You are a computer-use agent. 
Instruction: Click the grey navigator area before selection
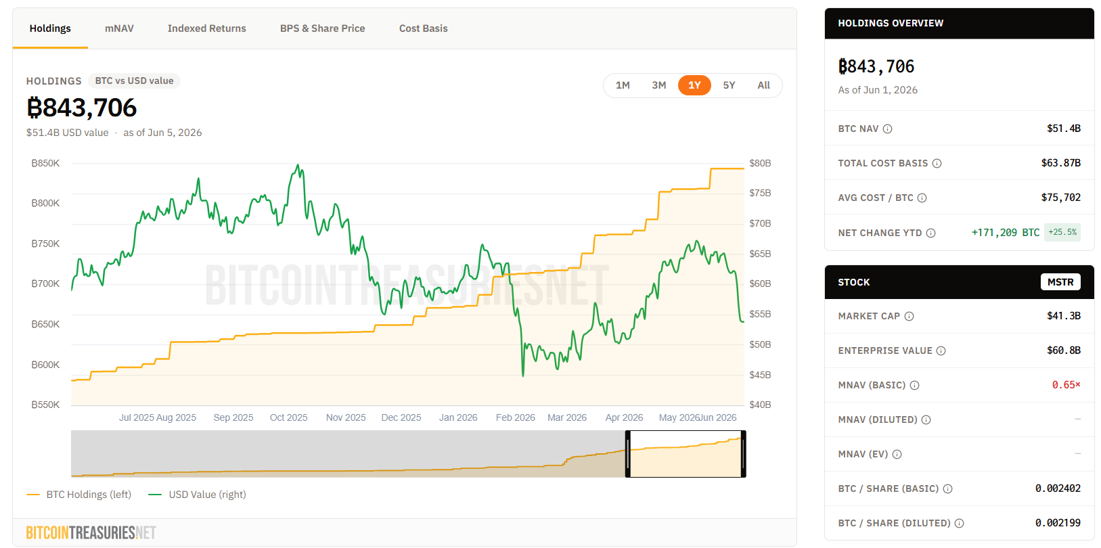348,454
